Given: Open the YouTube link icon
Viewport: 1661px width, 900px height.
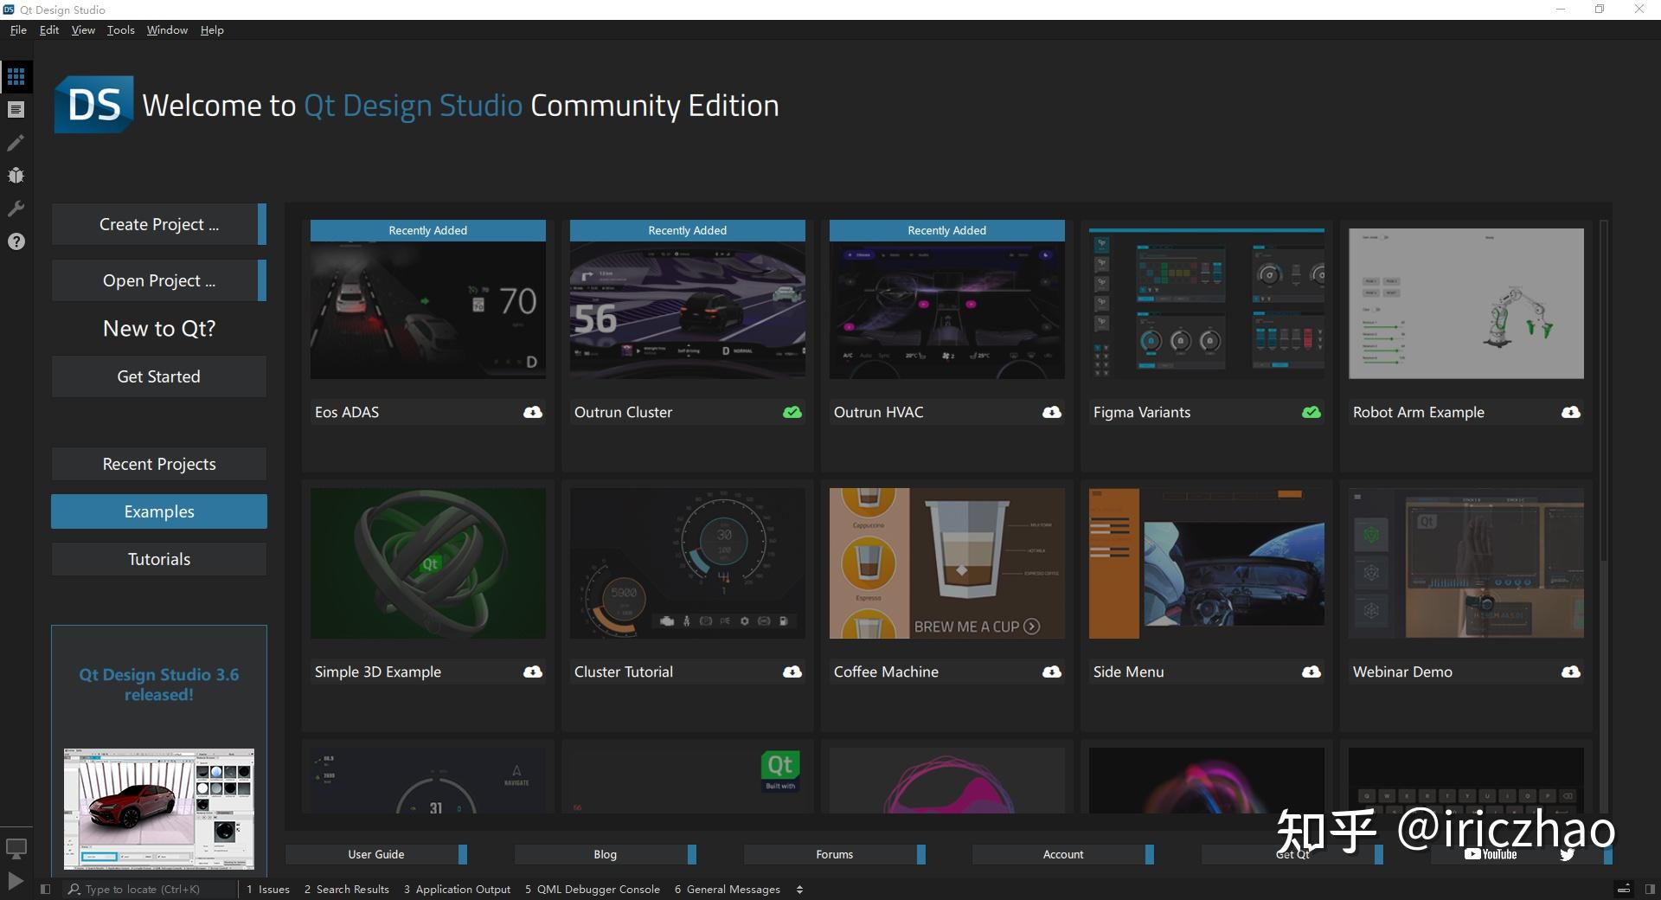Looking at the screenshot, I should click(1491, 854).
